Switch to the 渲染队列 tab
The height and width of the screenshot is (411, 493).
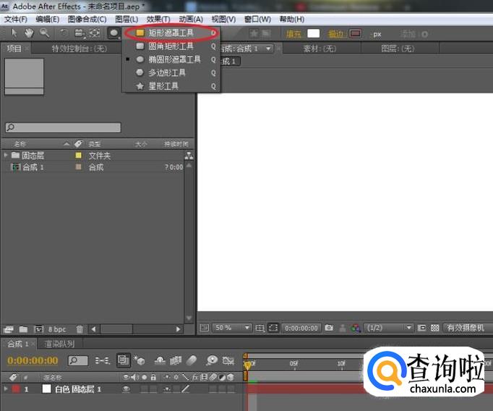coord(59,344)
